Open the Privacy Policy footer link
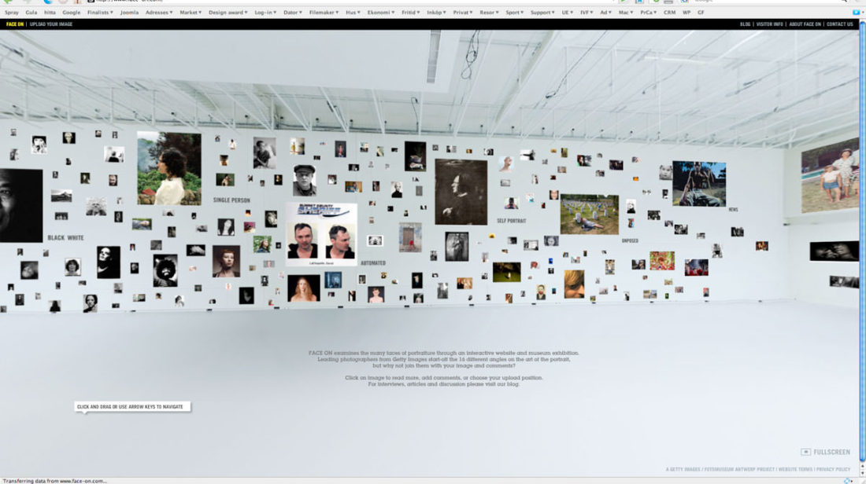The width and height of the screenshot is (866, 484). coord(834,470)
